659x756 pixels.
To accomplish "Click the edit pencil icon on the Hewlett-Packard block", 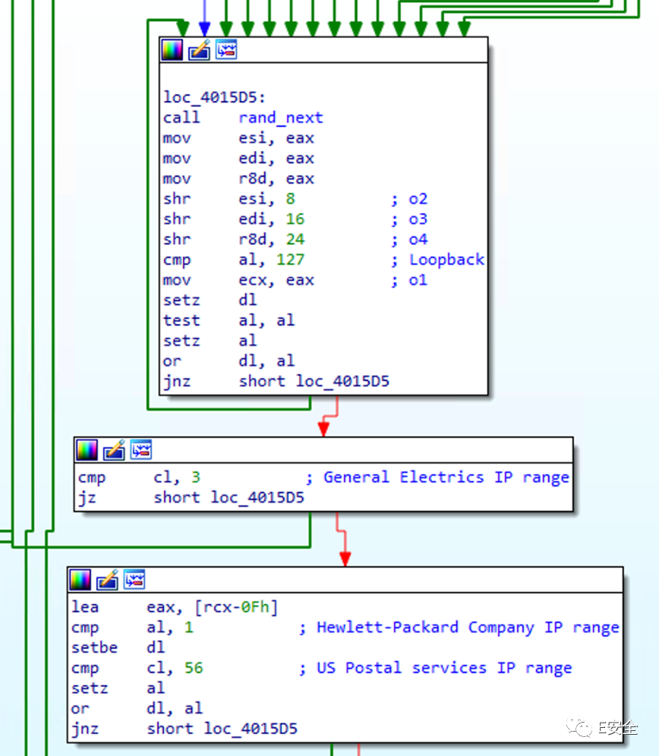I will (108, 580).
